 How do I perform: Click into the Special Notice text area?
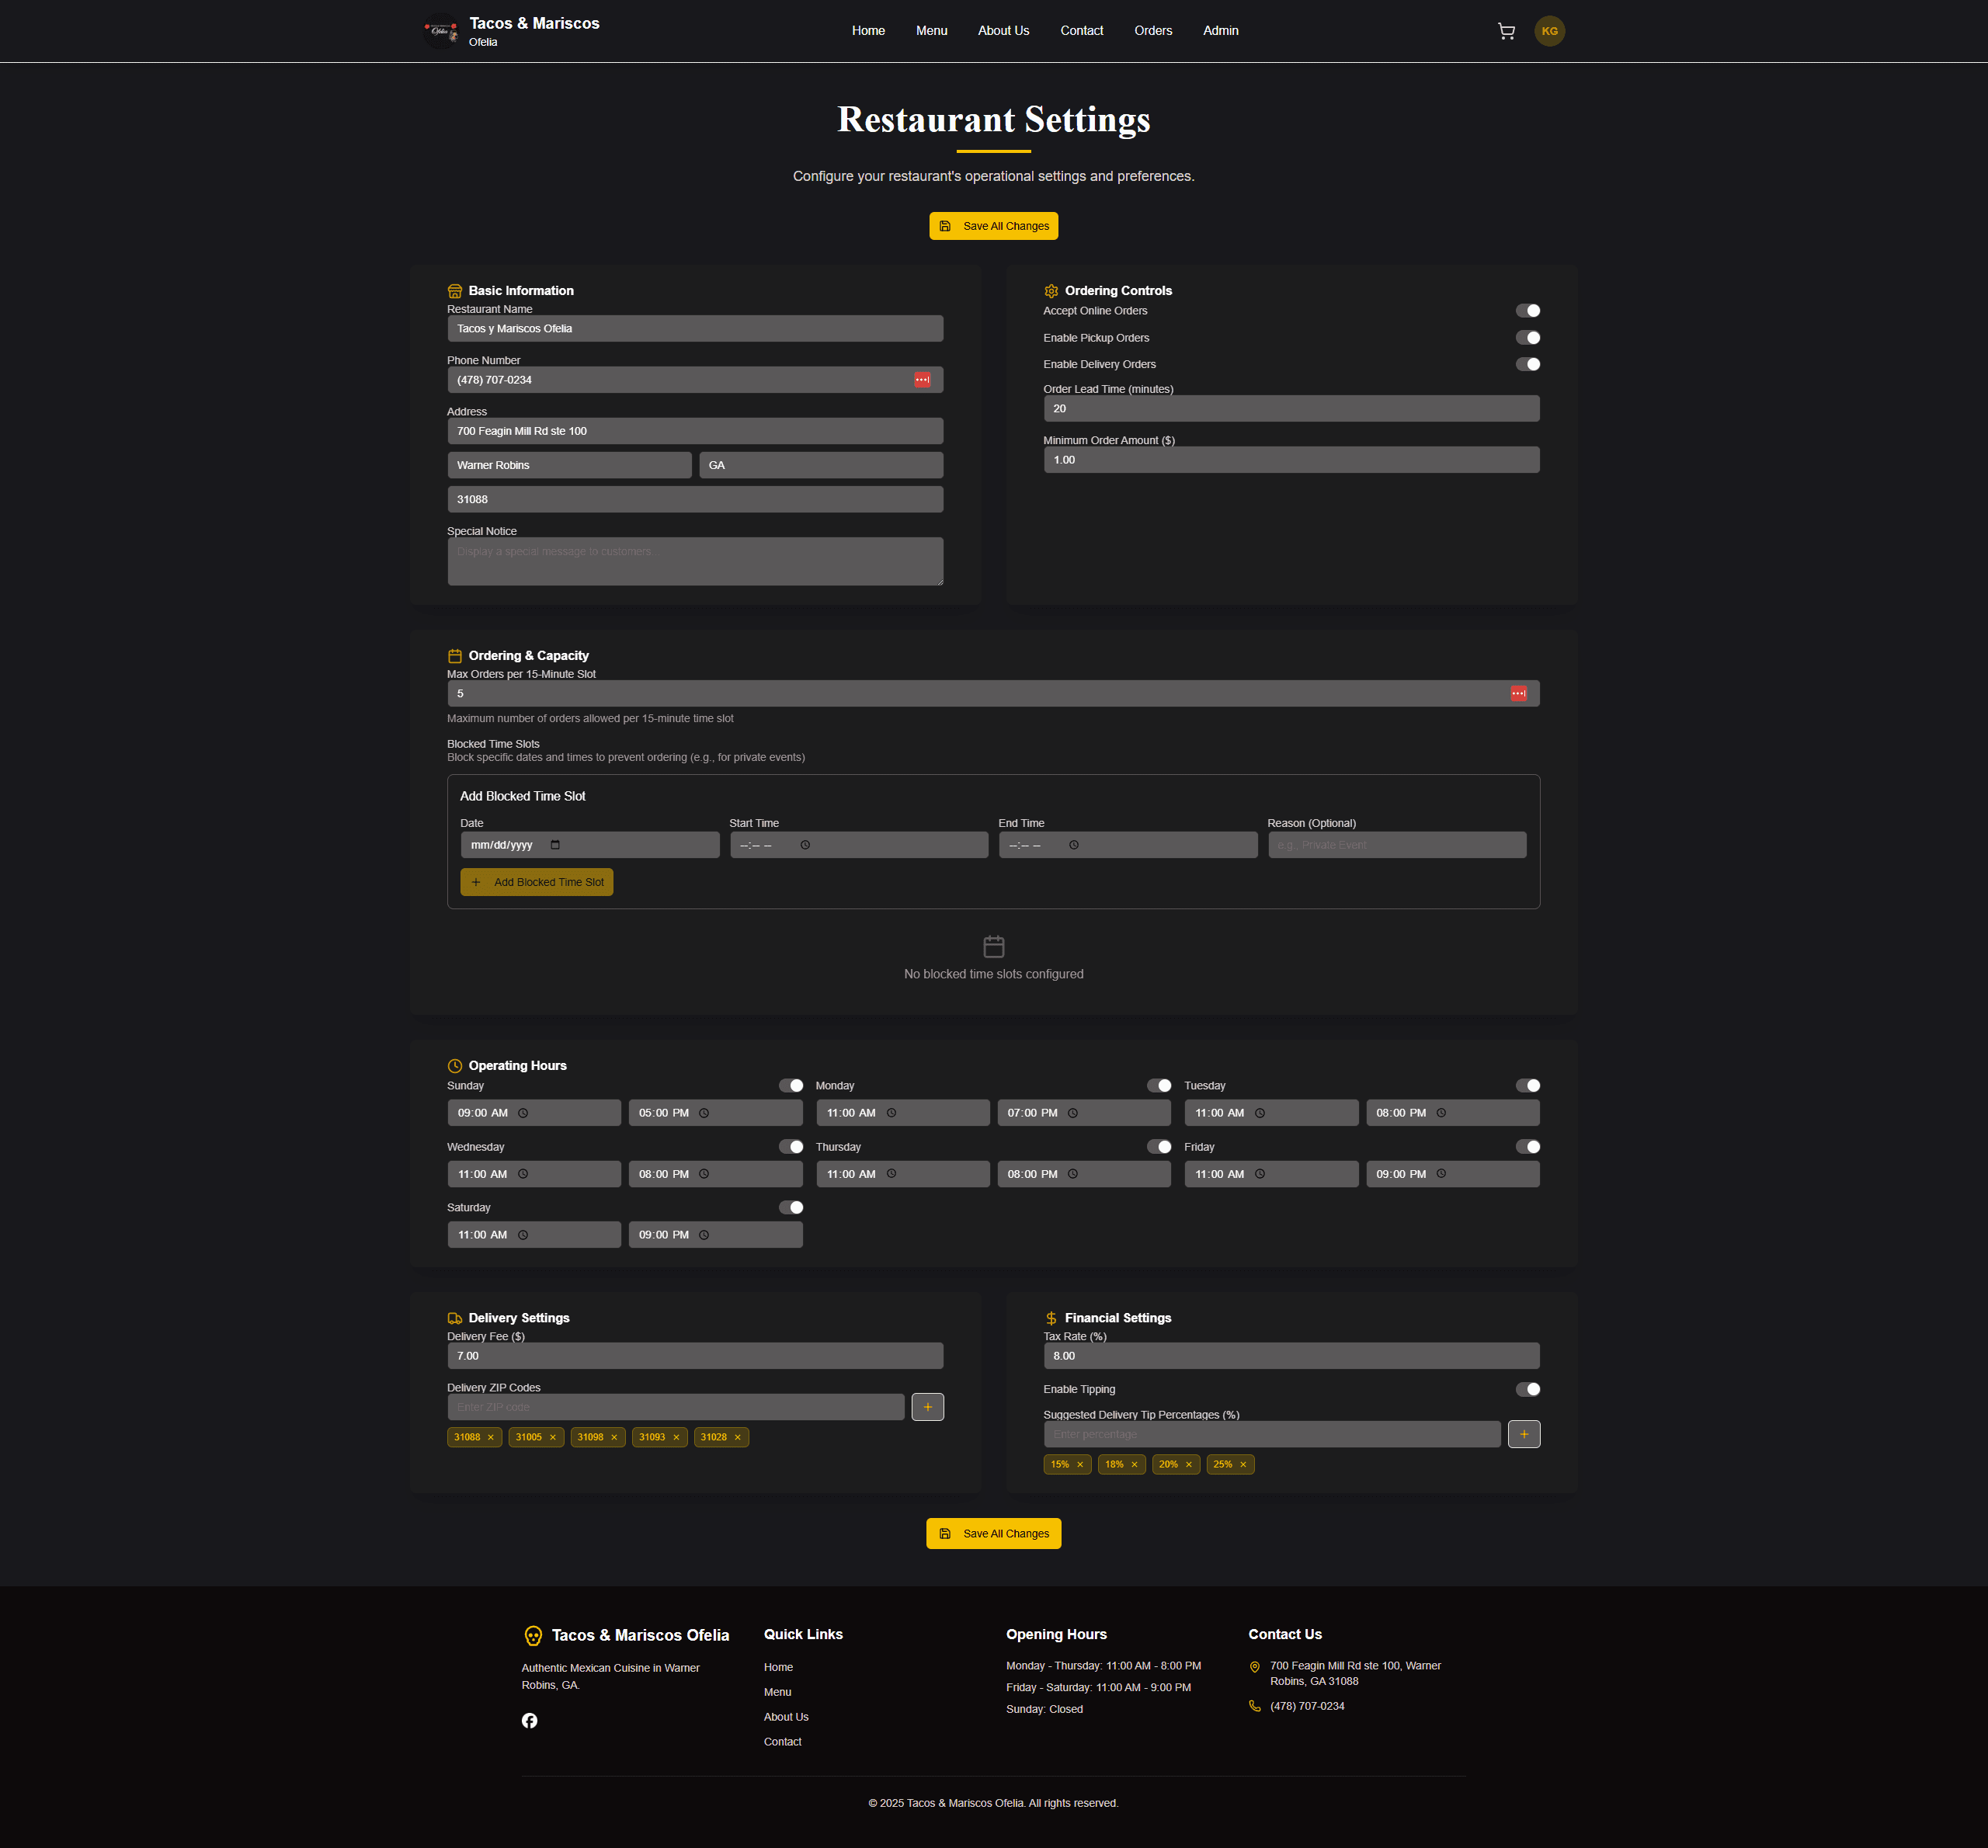click(695, 562)
